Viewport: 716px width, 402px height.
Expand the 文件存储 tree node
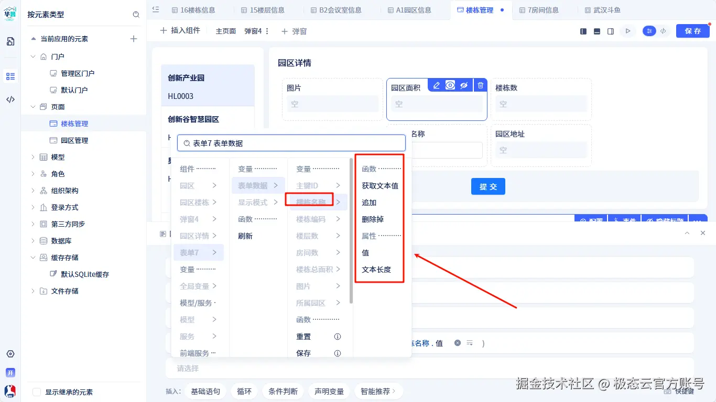pyautogui.click(x=33, y=291)
